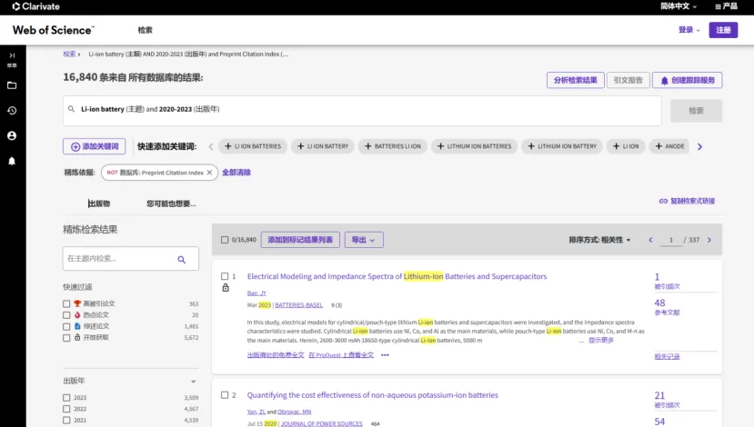
Task: Open the profile icon in the sidebar
Action: [12, 136]
